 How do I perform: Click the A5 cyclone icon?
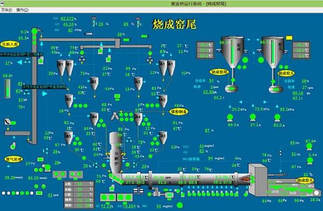point(163,138)
